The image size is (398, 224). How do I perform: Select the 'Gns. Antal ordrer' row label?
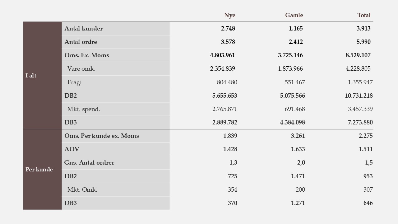tap(89, 163)
